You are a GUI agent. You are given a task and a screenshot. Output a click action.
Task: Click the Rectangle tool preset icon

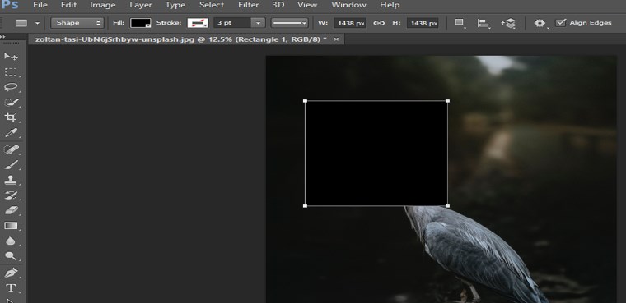tap(21, 23)
